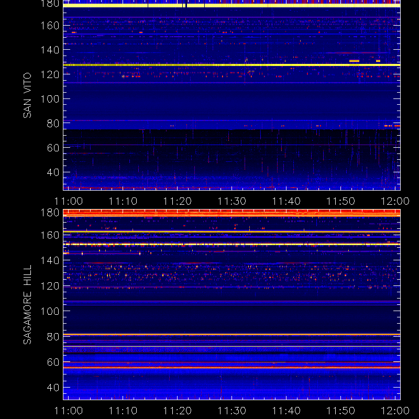
Task: Select the 140 tick label on San Vito plot
Action: pyautogui.click(x=50, y=50)
